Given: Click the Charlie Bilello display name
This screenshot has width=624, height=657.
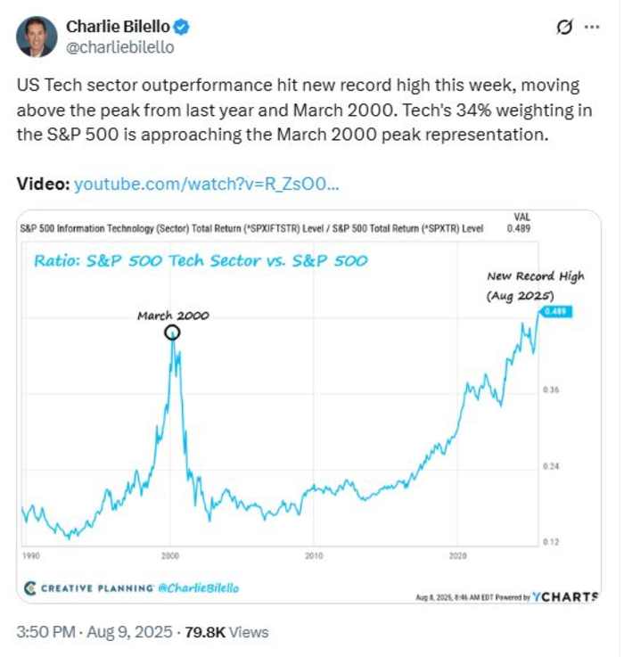Looking at the screenshot, I should tap(118, 27).
